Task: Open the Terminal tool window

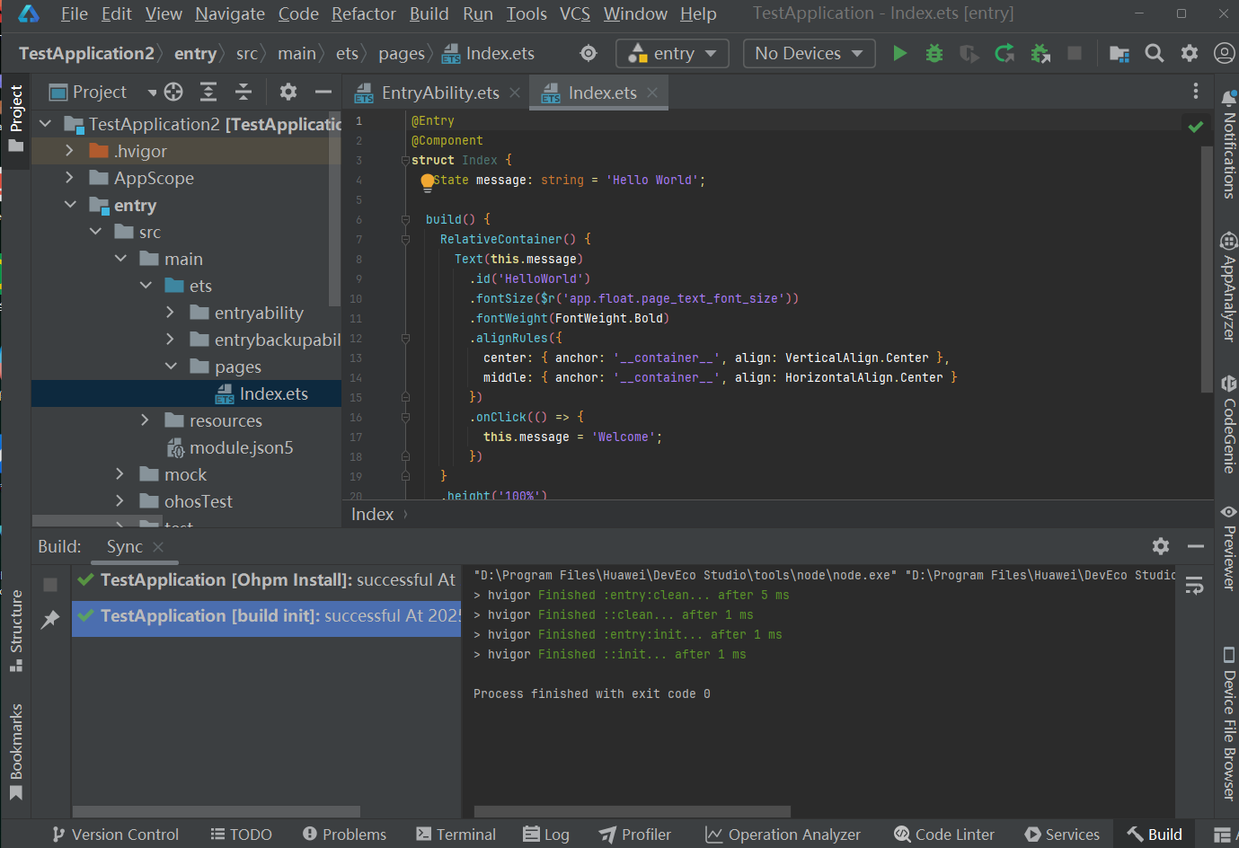Action: (x=456, y=835)
